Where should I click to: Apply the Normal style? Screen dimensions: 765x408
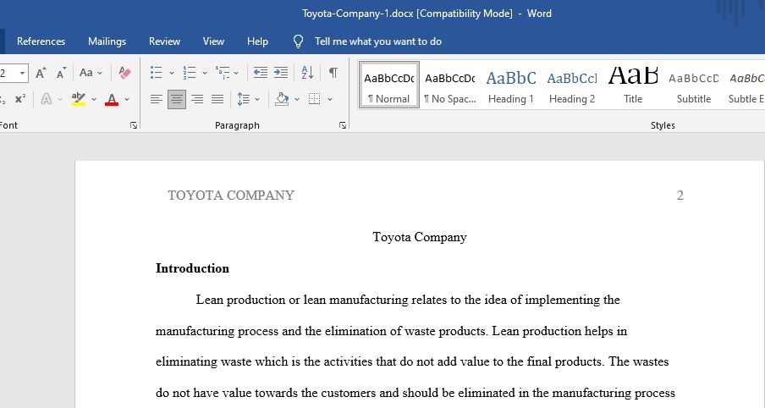click(x=388, y=85)
